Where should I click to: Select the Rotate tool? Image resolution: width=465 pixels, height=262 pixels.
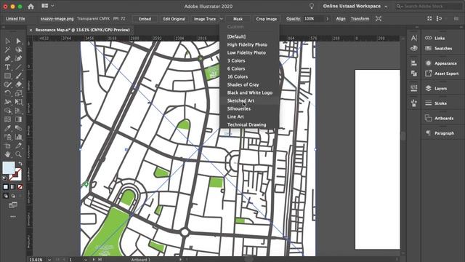[x=8, y=93]
